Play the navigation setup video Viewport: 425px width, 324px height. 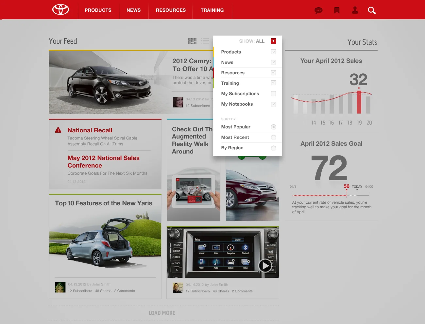265,266
